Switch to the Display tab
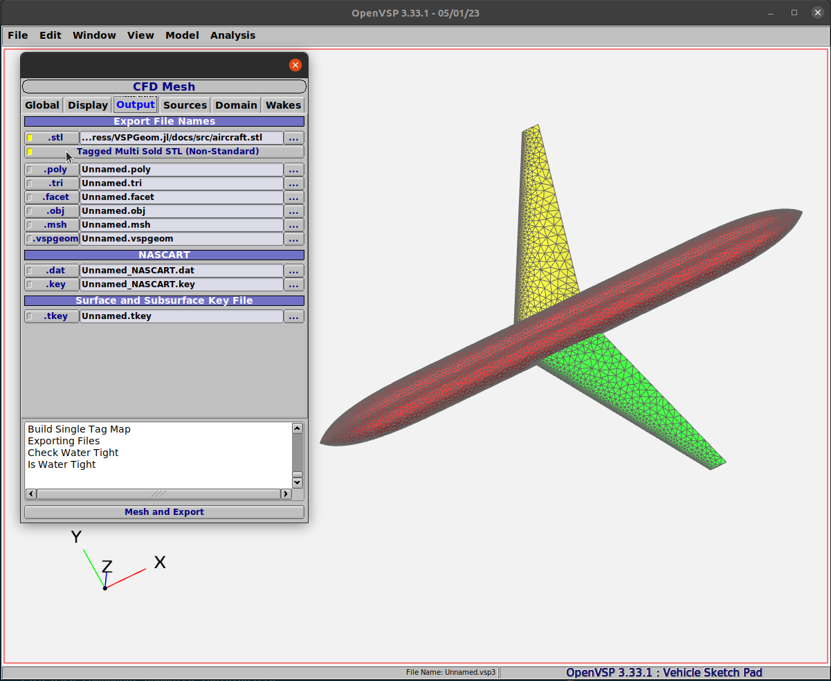Viewport: 831px width, 681px height. pos(88,105)
